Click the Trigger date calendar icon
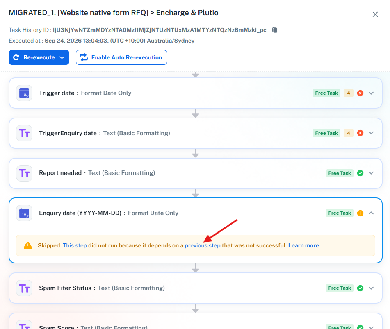Image resolution: width=390 pixels, height=329 pixels. coord(24,93)
